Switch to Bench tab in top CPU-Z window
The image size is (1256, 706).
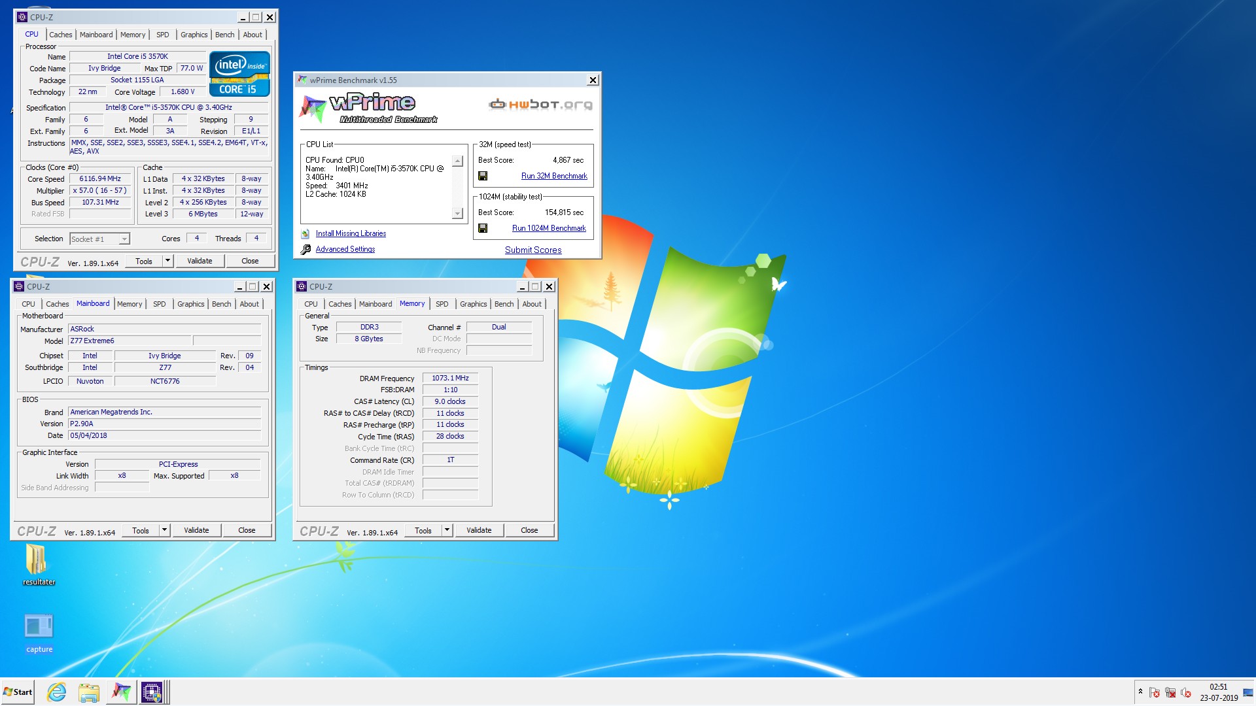[224, 35]
